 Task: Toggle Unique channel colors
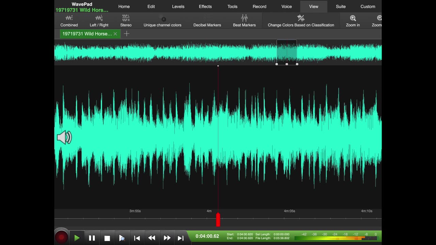(162, 21)
